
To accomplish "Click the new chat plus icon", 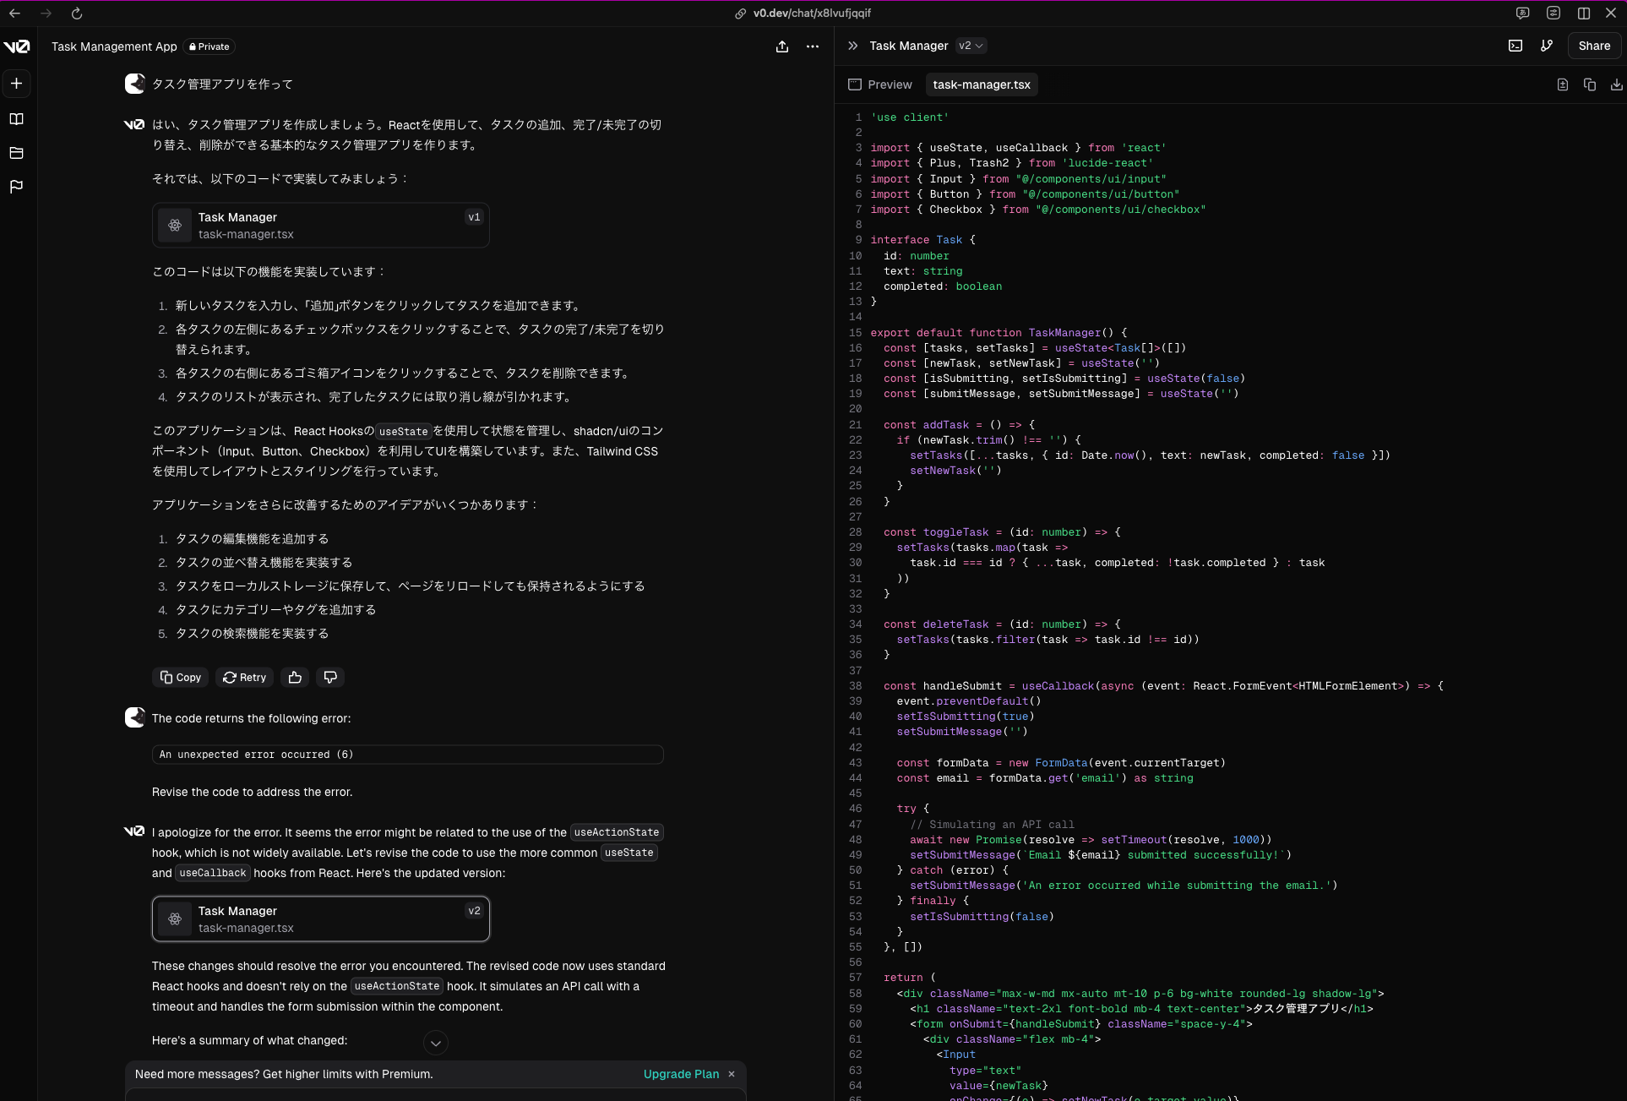I will coord(16,84).
